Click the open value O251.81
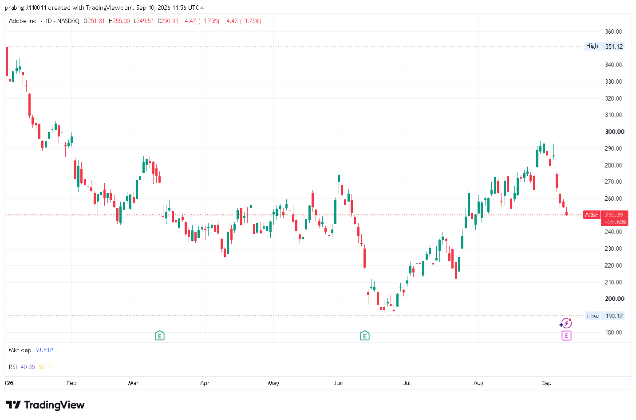Viewport: 636px width, 420px height. tap(94, 21)
